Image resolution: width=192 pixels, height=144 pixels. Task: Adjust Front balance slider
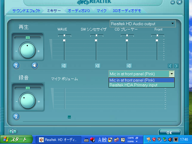[157, 35]
